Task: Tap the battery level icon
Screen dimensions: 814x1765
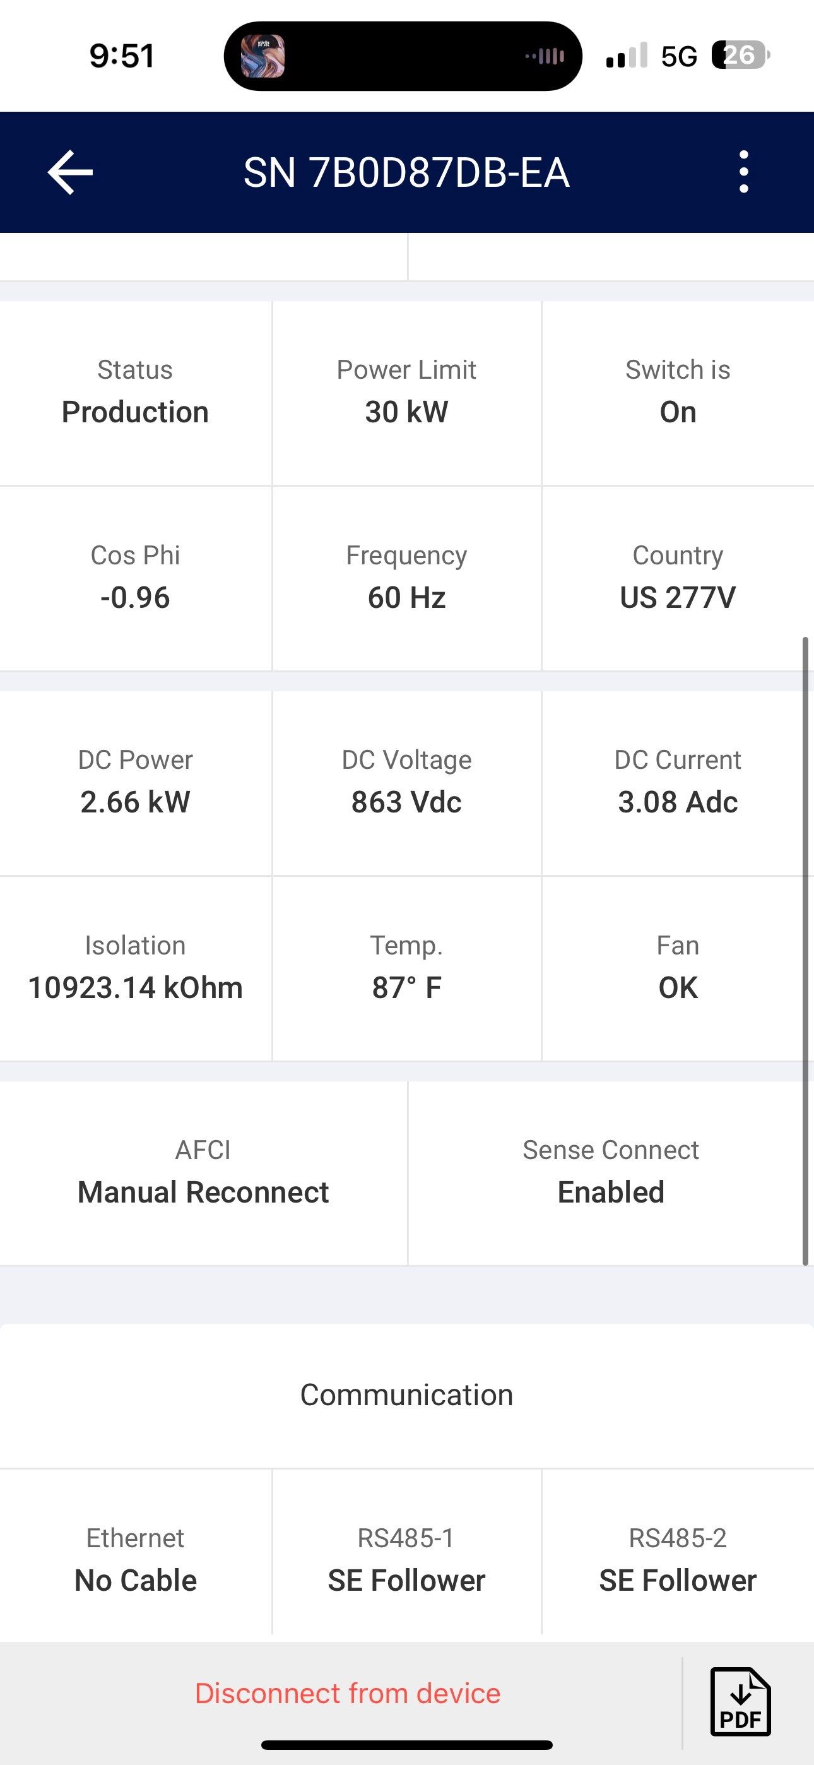Action: 740,56
